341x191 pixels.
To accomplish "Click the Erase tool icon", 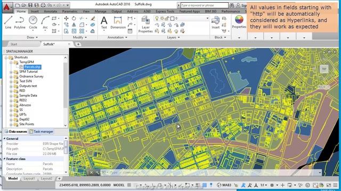I will click(93, 19).
